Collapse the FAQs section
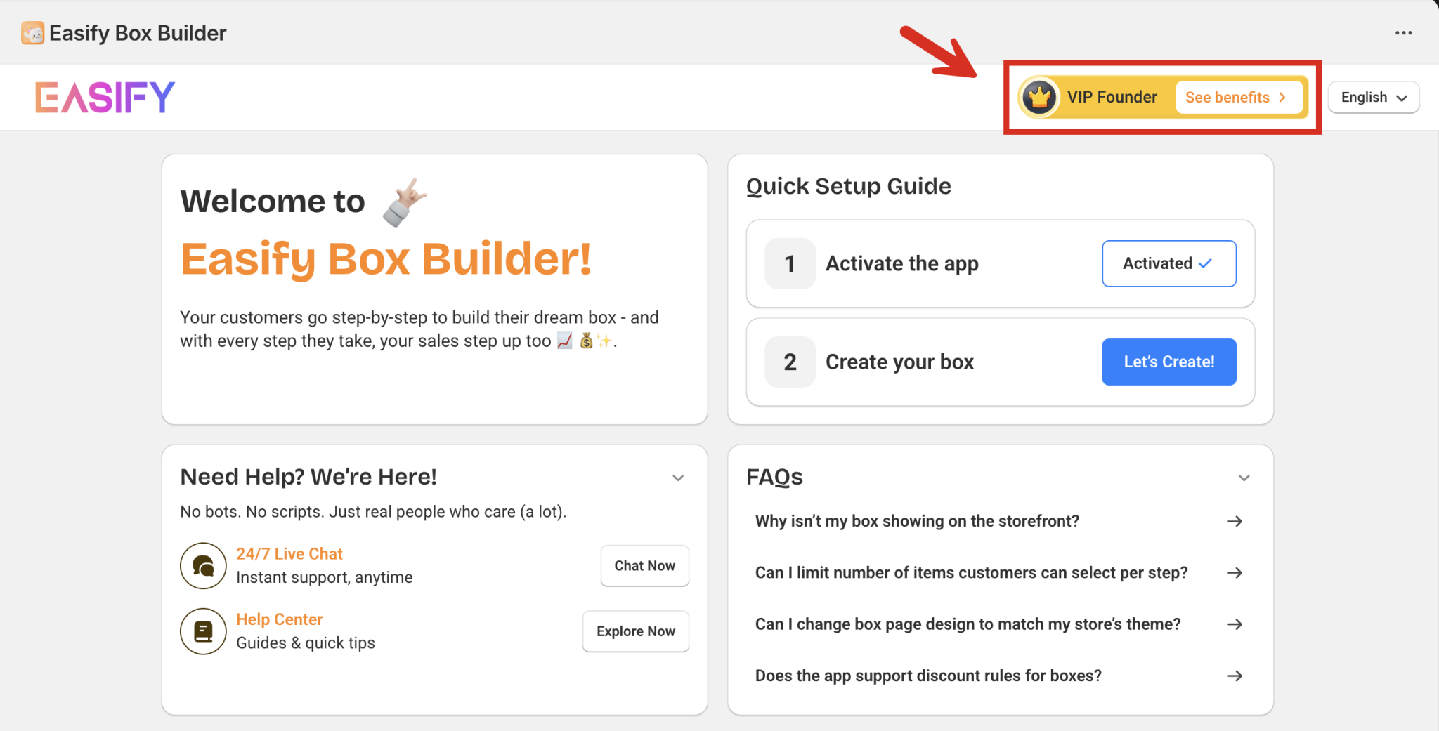1439x731 pixels. [x=1244, y=478]
